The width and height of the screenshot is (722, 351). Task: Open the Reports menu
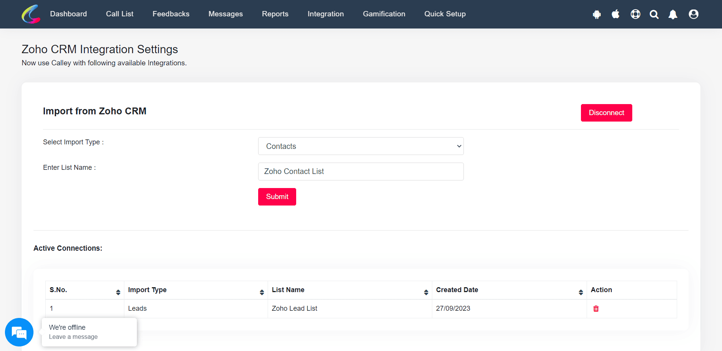pyautogui.click(x=275, y=14)
